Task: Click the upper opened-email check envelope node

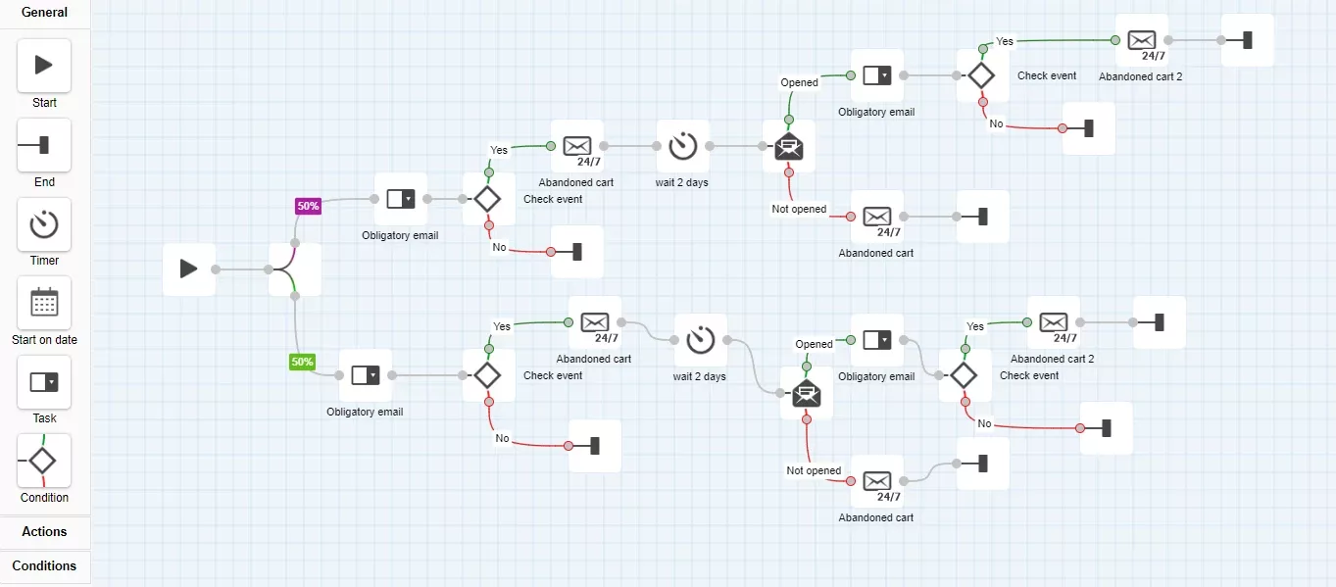Action: pyautogui.click(x=788, y=146)
